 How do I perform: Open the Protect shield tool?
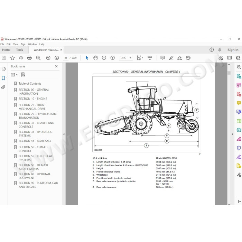(239, 148)
